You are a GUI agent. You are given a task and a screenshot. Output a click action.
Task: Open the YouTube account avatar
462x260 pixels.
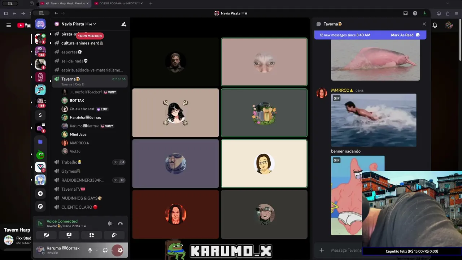[449, 25]
